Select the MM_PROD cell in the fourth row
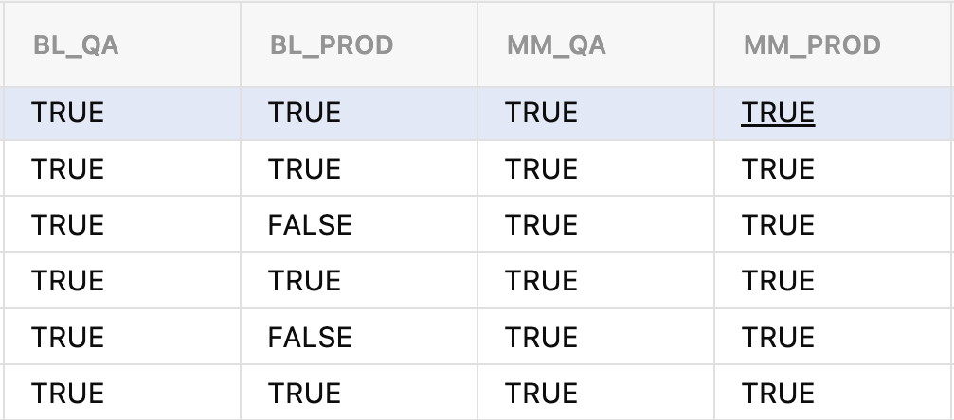 point(778,281)
